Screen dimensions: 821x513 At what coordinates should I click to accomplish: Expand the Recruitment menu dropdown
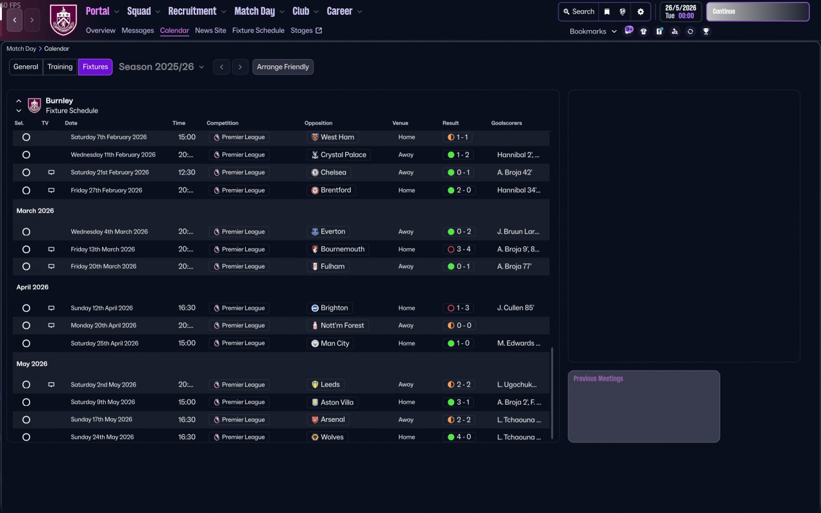click(223, 12)
